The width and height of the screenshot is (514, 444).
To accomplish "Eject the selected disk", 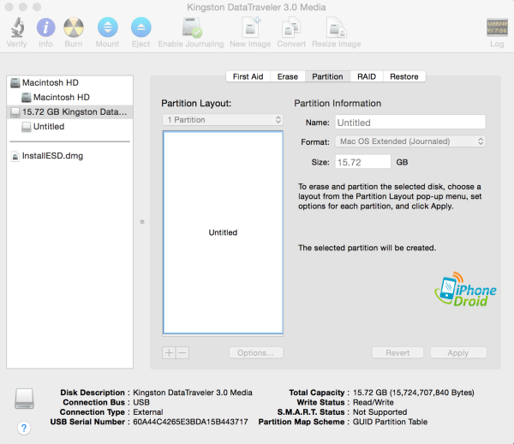I will pos(141,27).
